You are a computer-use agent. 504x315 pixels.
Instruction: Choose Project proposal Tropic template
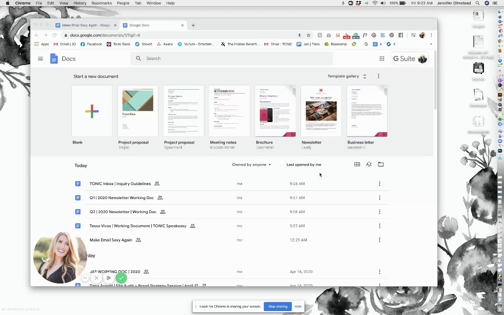coord(137,111)
